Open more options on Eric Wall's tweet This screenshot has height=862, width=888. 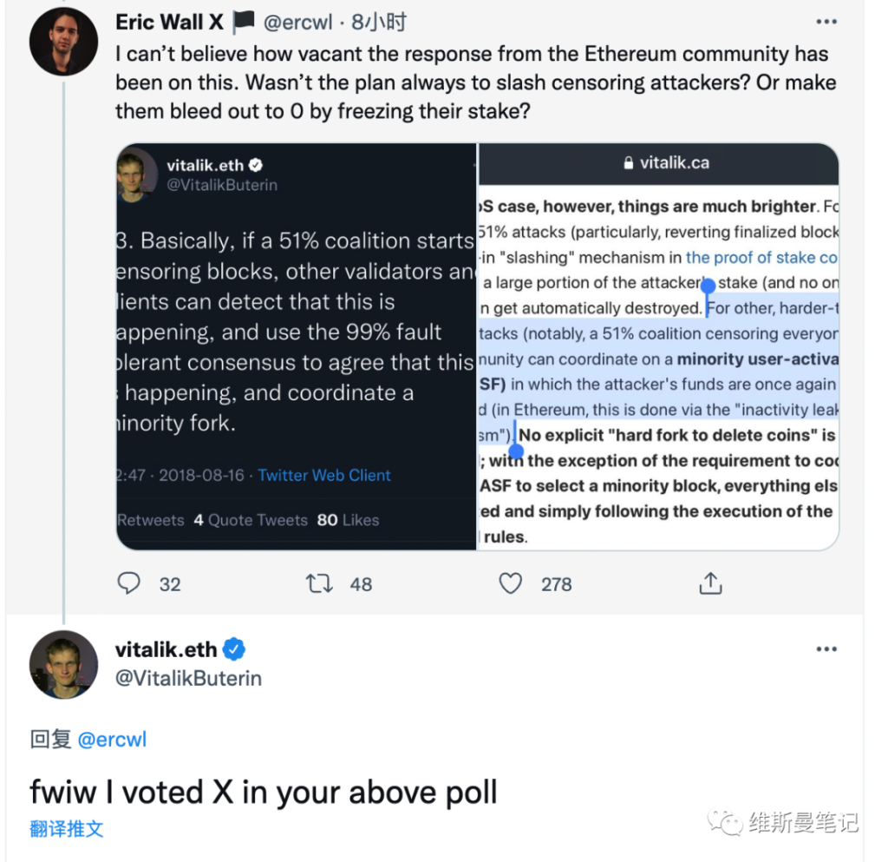coord(826,22)
